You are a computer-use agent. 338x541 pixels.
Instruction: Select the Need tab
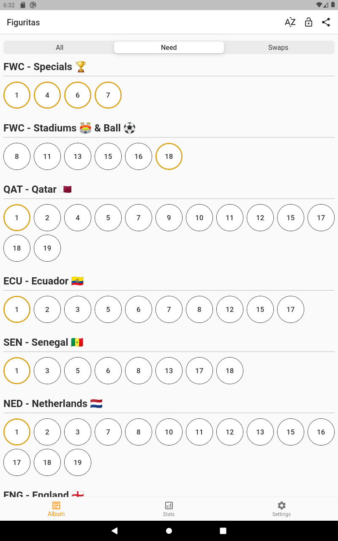pos(169,47)
